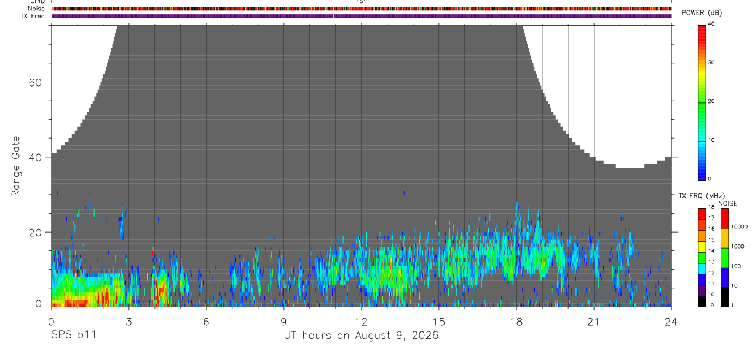Image resolution: width=755 pixels, height=348 pixels.
Task: Click the NOISE legend color bar
Action: (x=724, y=258)
